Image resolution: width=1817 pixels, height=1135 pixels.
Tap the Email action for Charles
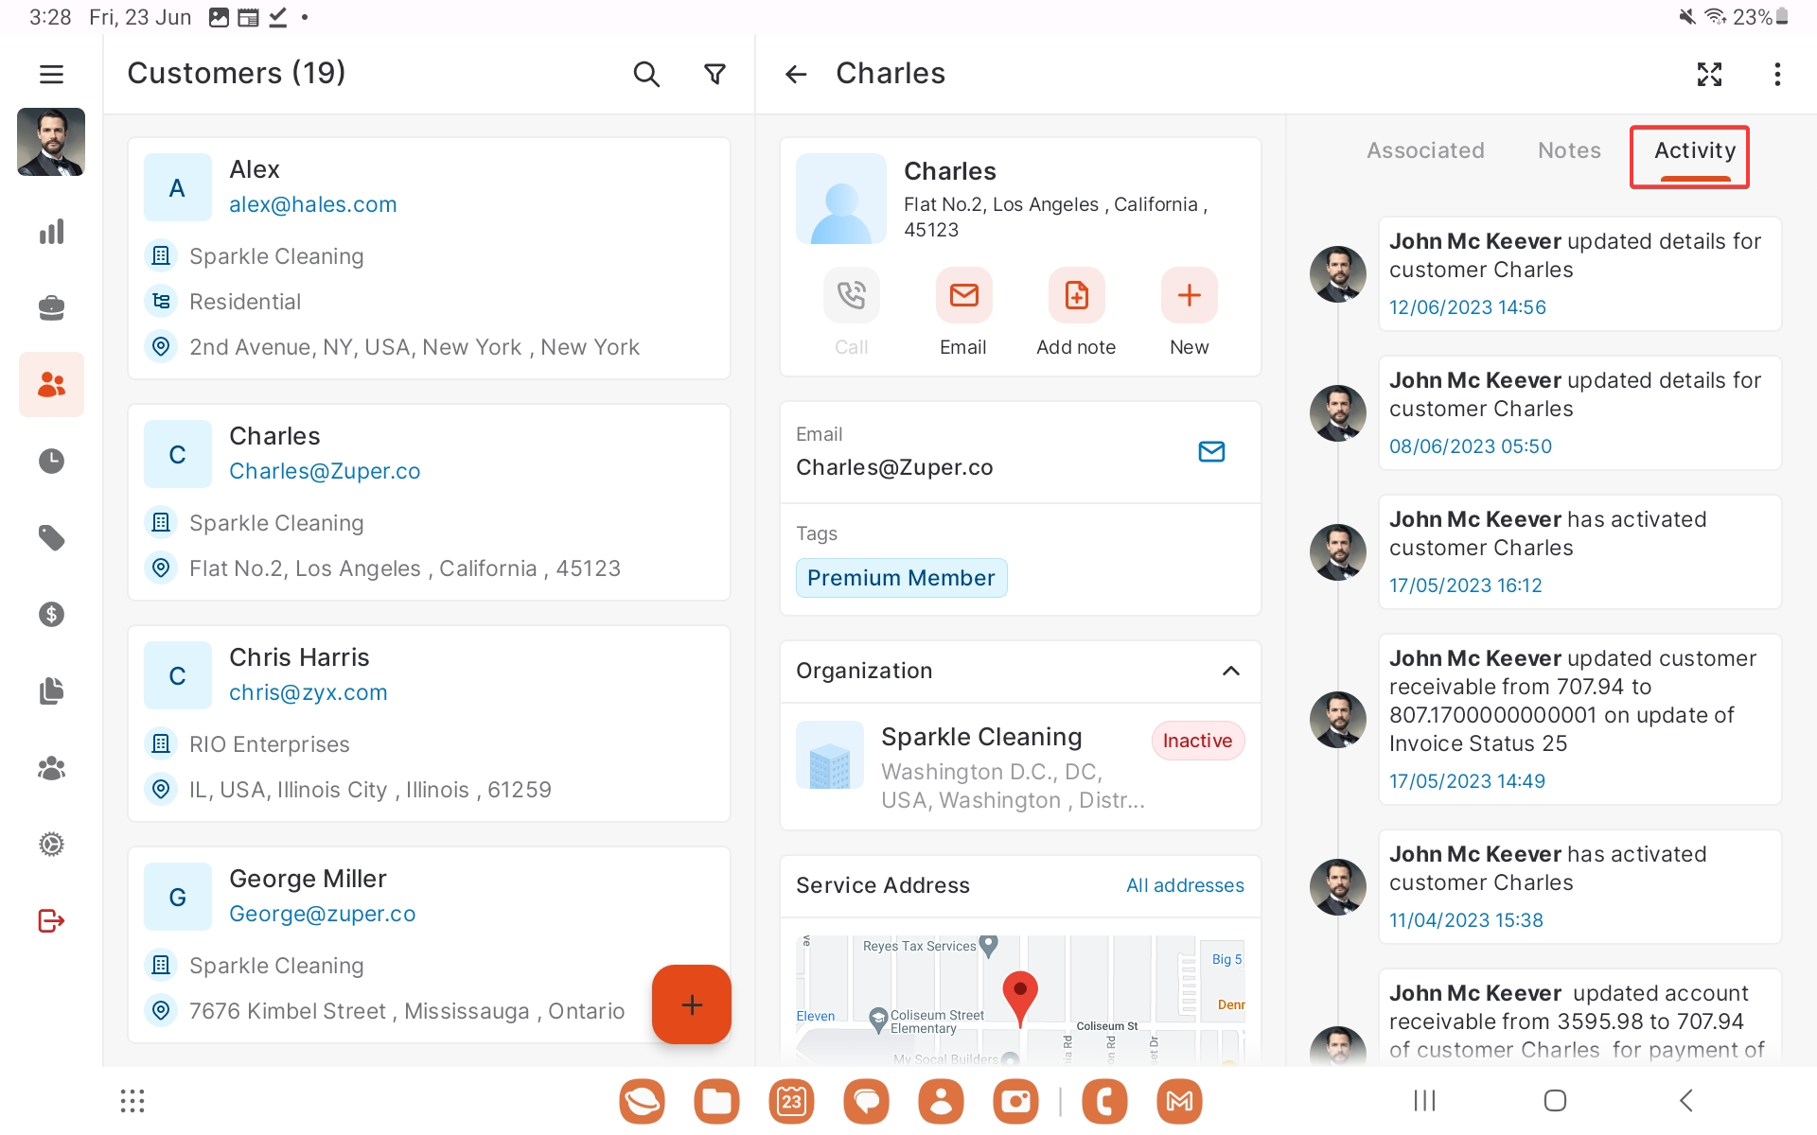tap(963, 297)
